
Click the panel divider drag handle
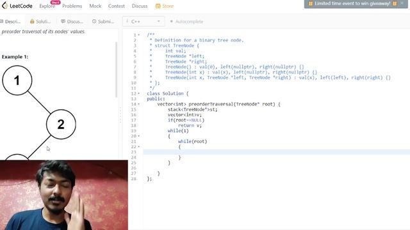pyautogui.click(x=120, y=115)
